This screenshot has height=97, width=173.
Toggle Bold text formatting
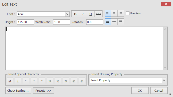[75, 14]
